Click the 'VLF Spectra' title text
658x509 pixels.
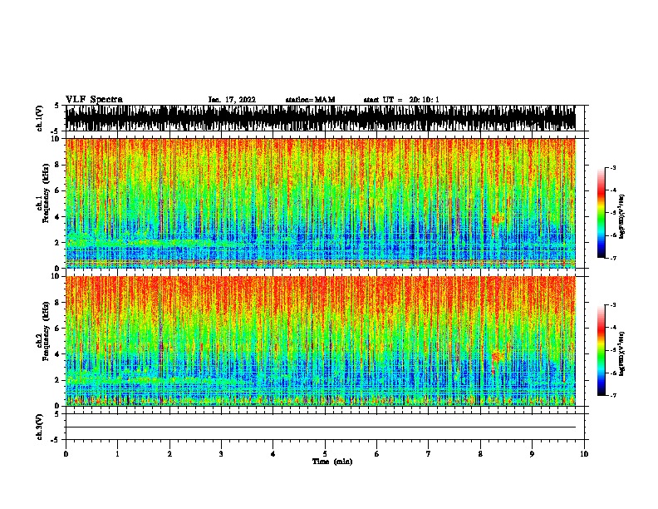pos(94,100)
